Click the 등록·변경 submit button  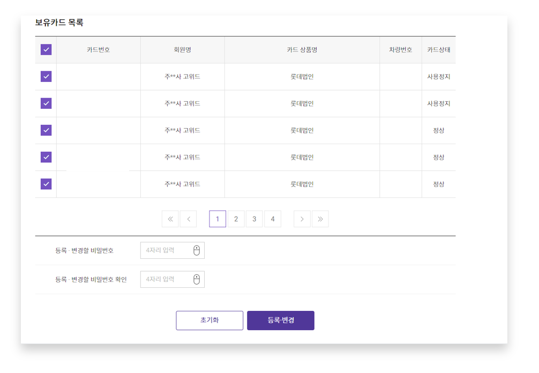click(x=281, y=320)
